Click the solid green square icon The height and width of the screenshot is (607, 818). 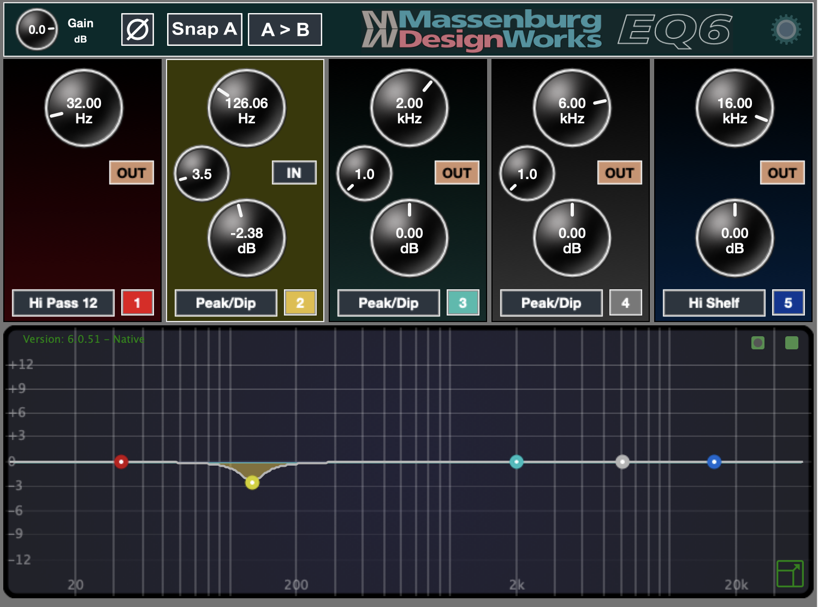point(791,343)
